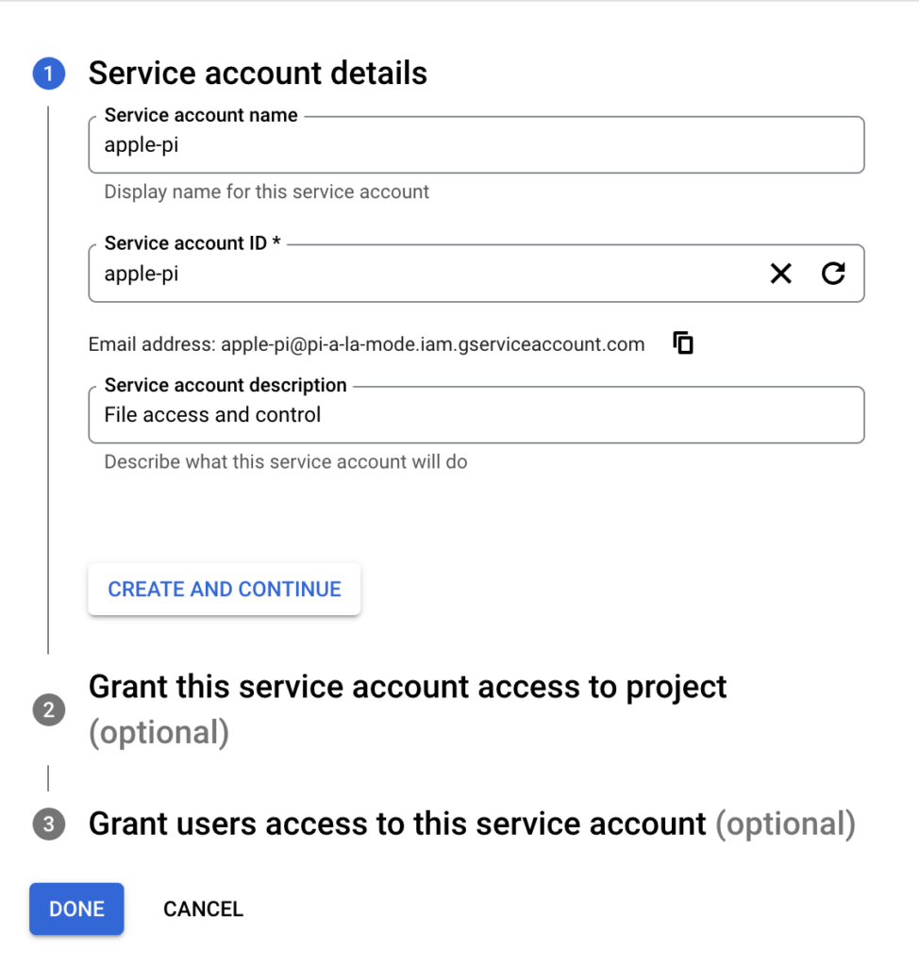This screenshot has height=966, width=919.
Task: Edit the Service account ID input
Action: click(426, 274)
